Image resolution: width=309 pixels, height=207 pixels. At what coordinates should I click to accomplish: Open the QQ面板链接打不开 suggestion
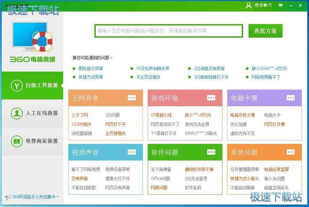(211, 77)
